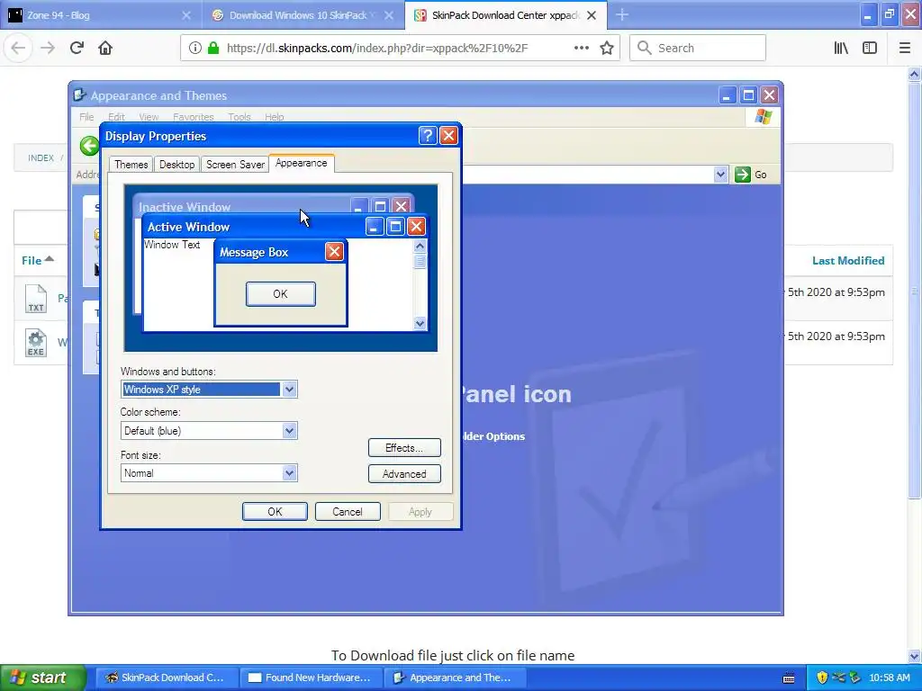Click network tray icon near clock

(x=838, y=678)
